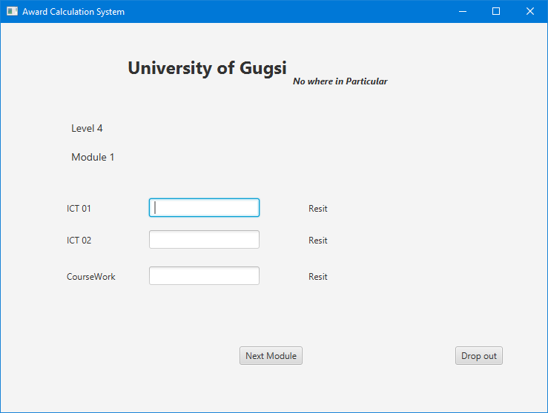Click the ICT 01 field label
This screenshot has height=413, width=548.
79,209
